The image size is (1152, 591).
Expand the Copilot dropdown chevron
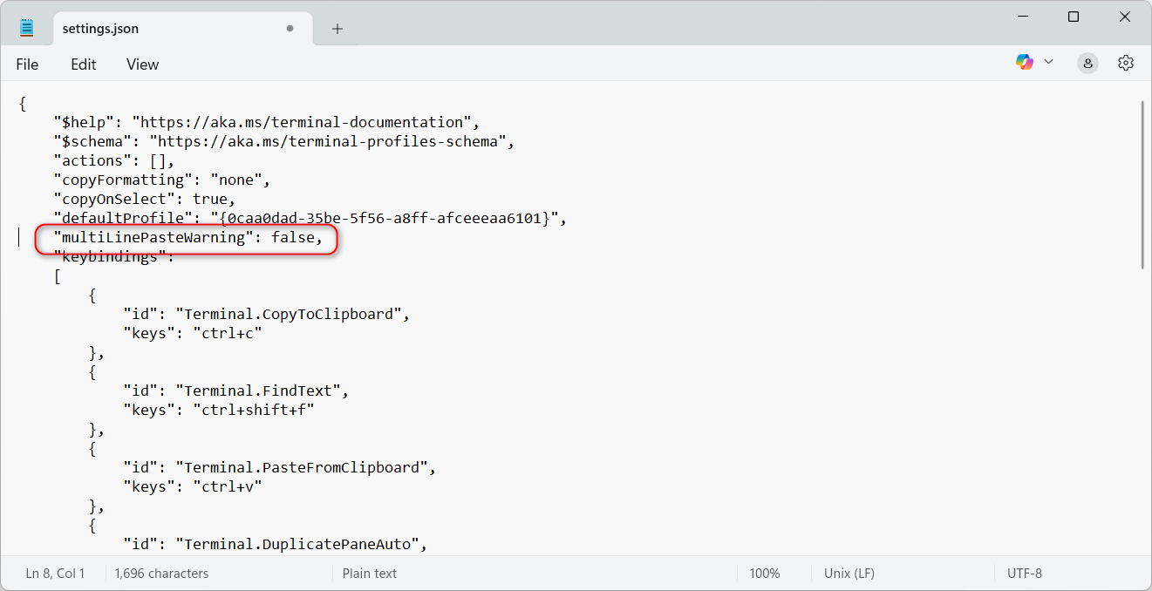click(x=1049, y=62)
